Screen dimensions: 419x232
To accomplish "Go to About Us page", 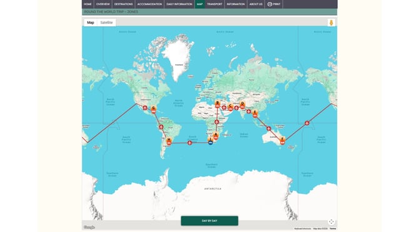I will click(x=256, y=4).
